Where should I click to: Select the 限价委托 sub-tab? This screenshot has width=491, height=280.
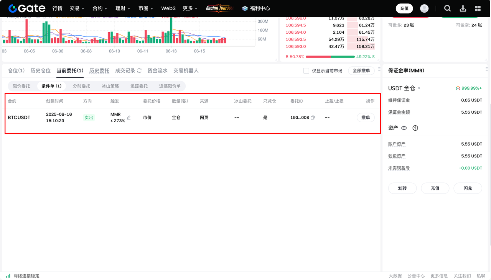point(21,86)
